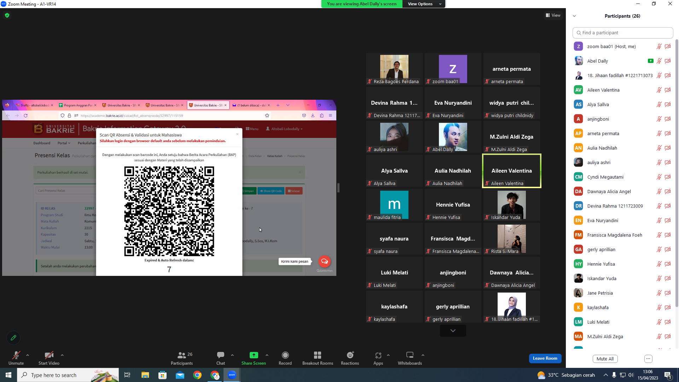This screenshot has width=679, height=382.
Task: Open the View Options dropdown
Action: (424, 4)
